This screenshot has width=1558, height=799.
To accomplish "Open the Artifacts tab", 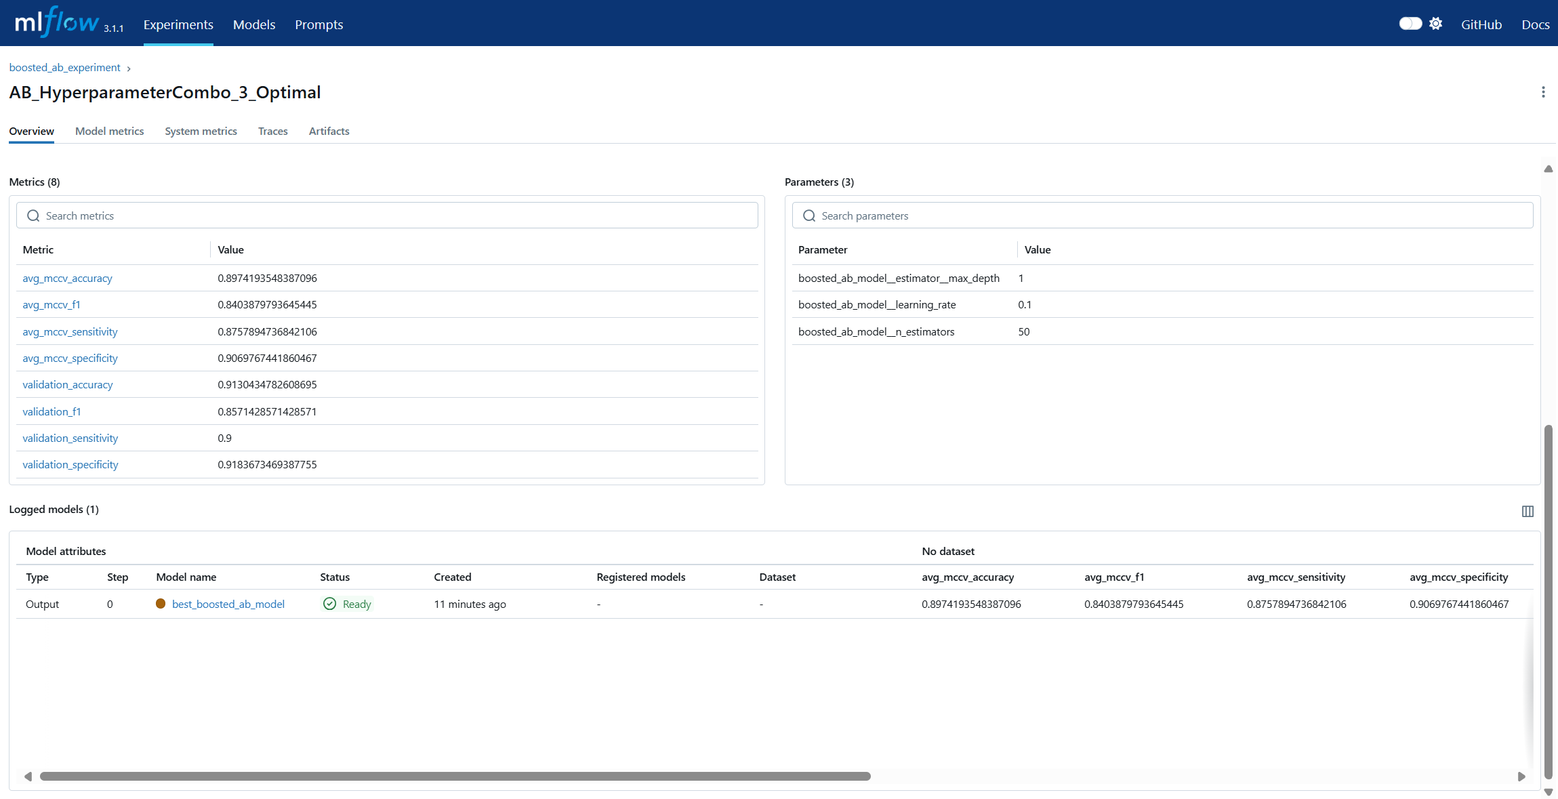I will coord(329,131).
